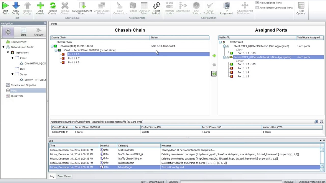Open Telnet to Port
The width and height of the screenshot is (326, 183).
(156, 8)
